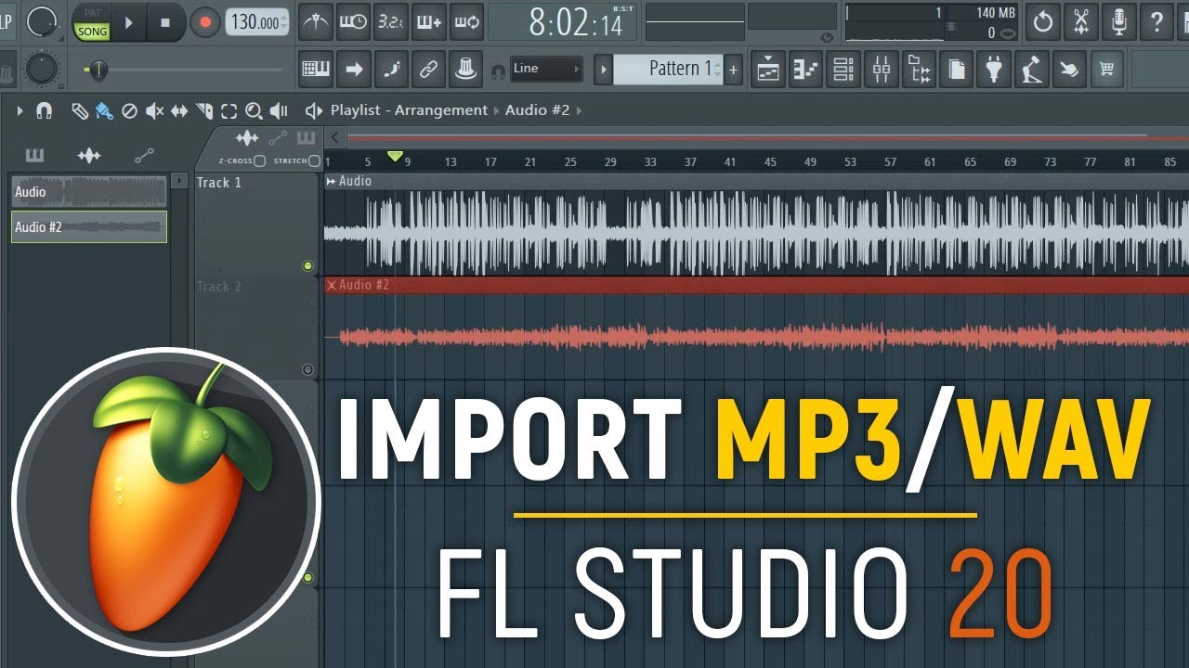Open help with question mark icon
This screenshot has width=1189, height=668.
point(1156,21)
